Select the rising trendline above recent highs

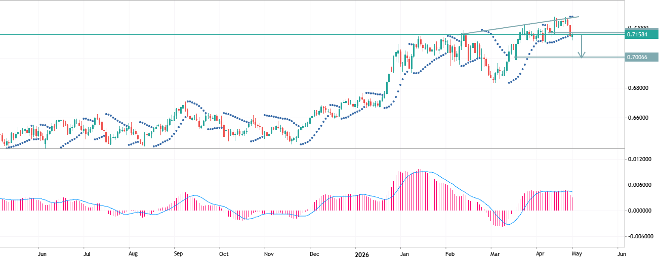click(519, 25)
